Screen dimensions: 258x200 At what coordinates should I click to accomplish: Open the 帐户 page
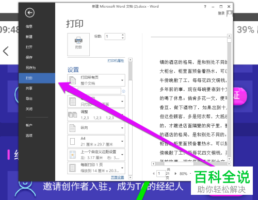29,125
